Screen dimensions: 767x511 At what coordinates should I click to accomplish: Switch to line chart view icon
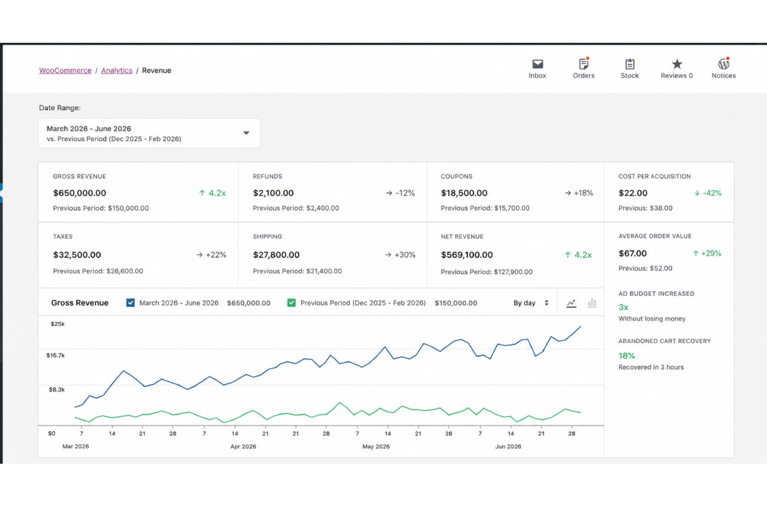point(571,303)
